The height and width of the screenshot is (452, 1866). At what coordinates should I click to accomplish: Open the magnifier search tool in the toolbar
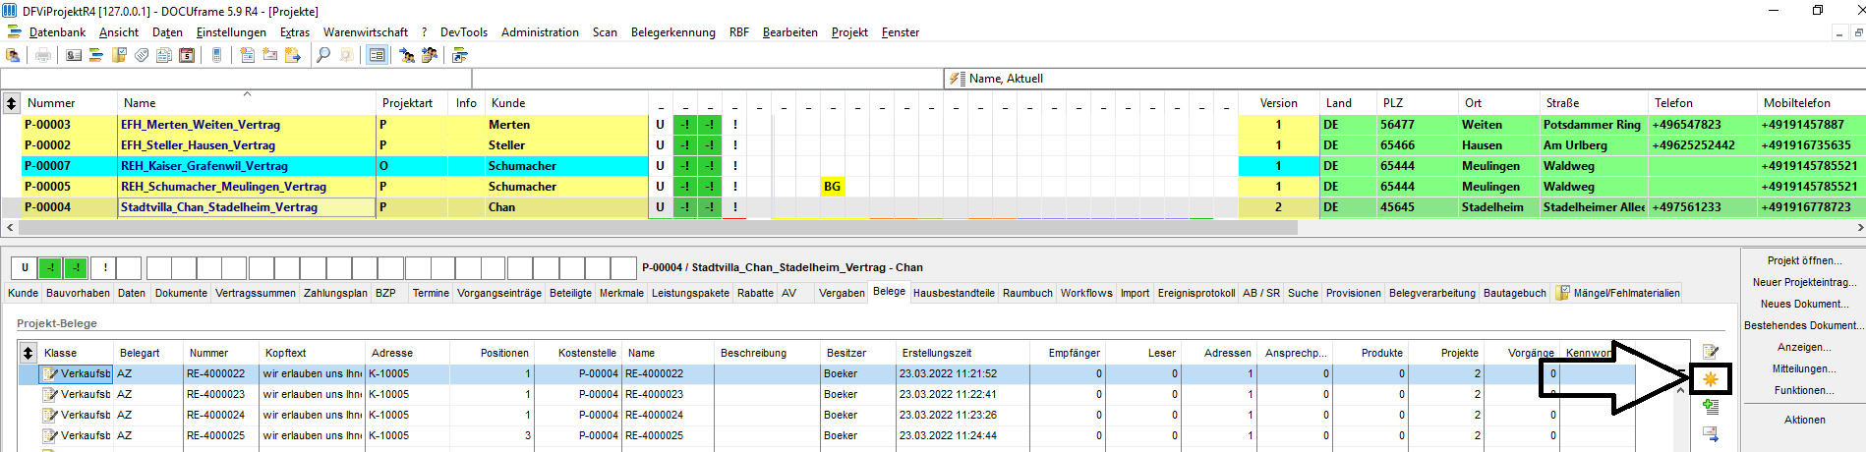pos(323,55)
